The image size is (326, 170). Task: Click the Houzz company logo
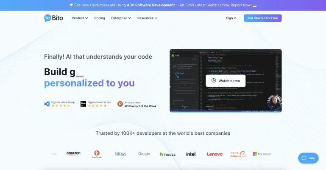[167, 154]
